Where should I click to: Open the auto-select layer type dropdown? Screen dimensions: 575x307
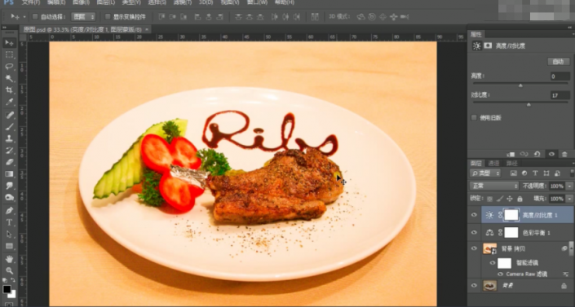coord(83,16)
